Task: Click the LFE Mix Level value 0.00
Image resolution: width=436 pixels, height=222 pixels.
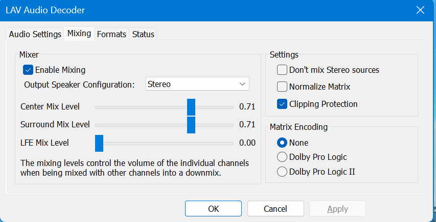Action: coord(247,143)
